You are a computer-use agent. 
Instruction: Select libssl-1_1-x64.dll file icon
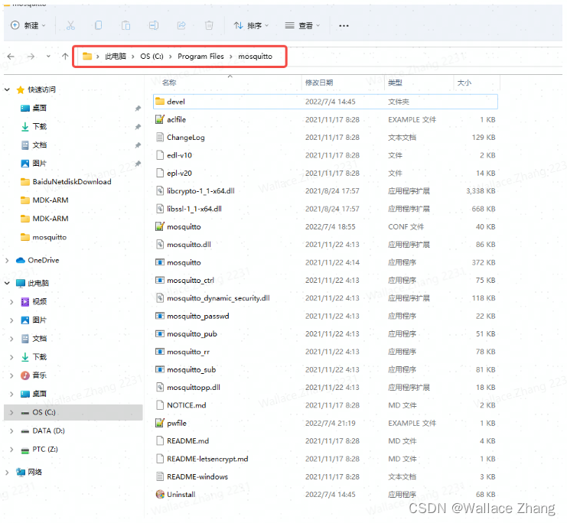160,209
